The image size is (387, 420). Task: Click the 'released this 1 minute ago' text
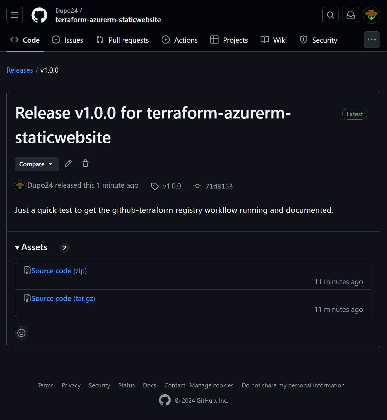[x=97, y=185]
